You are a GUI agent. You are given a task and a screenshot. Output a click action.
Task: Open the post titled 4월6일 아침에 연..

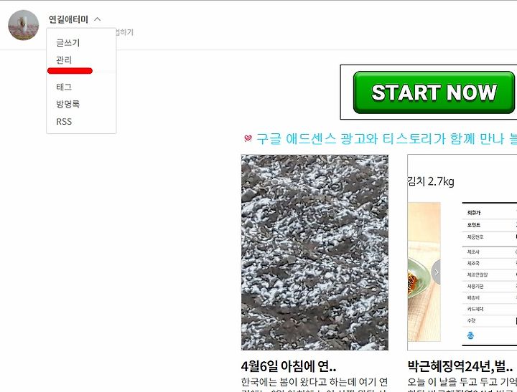[x=289, y=366]
